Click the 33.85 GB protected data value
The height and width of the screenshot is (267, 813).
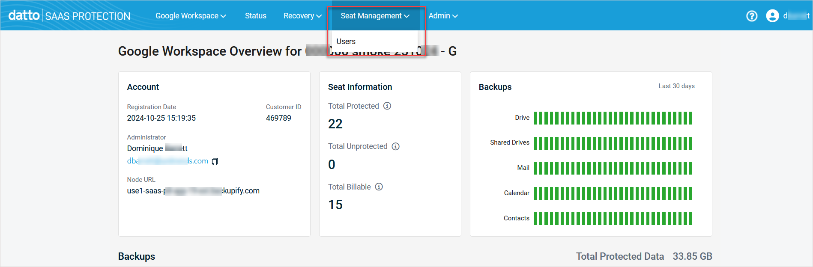[x=692, y=256]
